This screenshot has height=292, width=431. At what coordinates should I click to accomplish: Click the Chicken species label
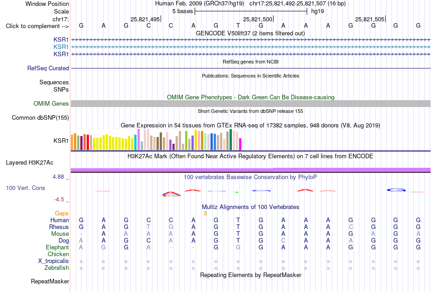pyautogui.click(x=58, y=254)
